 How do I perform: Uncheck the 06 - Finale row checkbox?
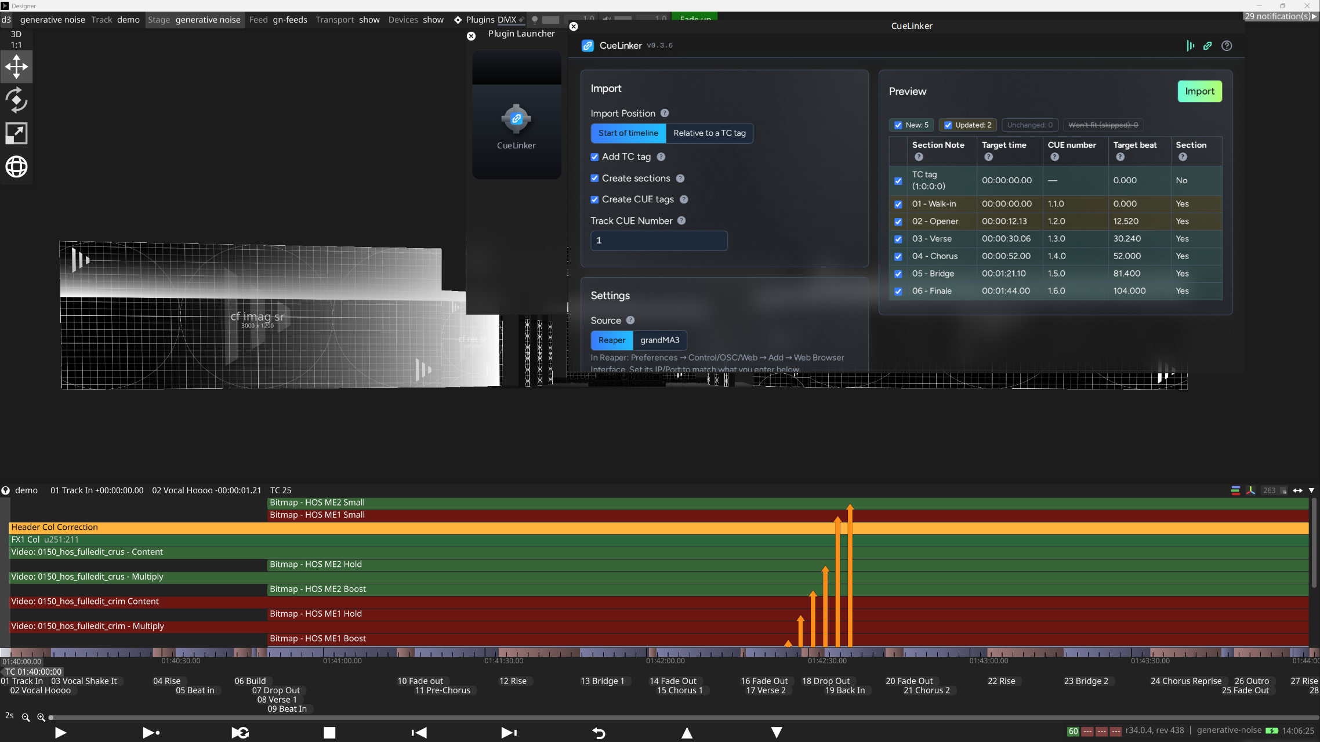click(x=898, y=291)
